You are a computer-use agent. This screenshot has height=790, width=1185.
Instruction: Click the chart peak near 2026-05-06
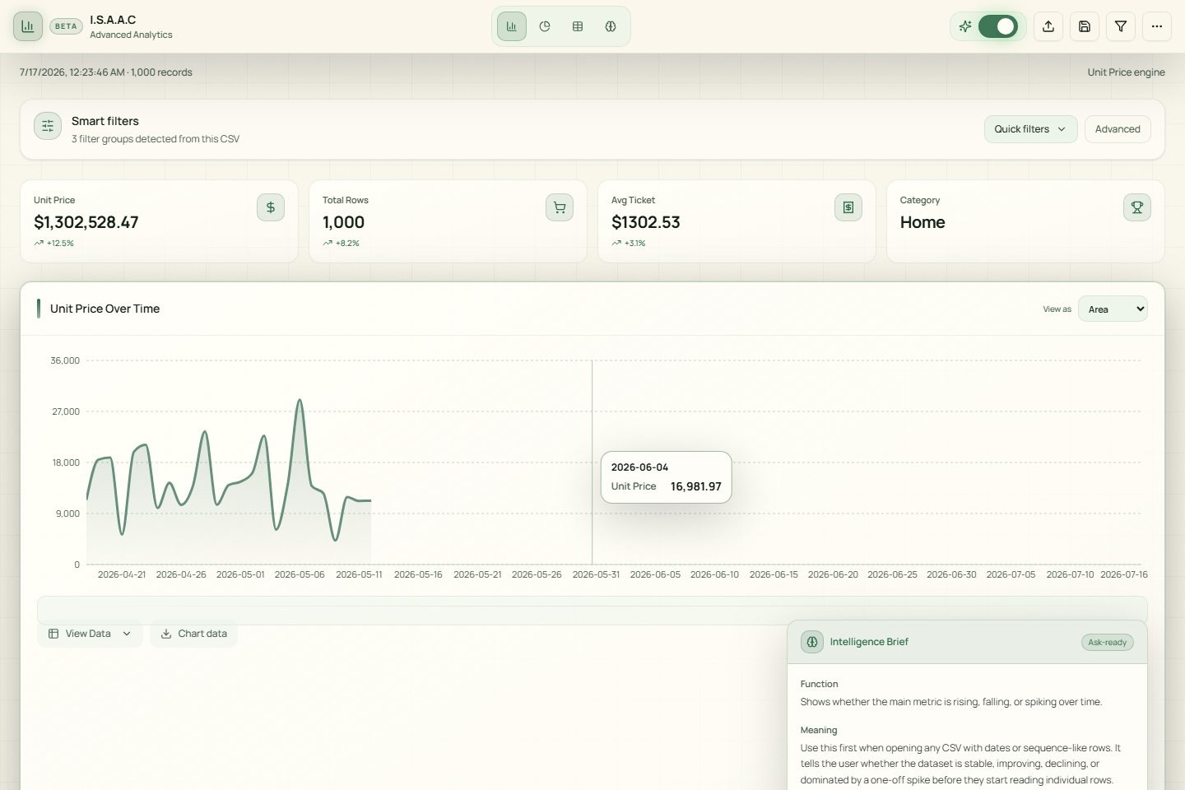click(x=300, y=401)
